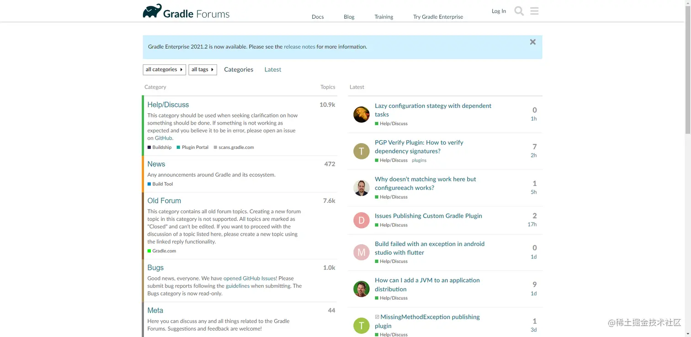Expand the all categories dropdown
The image size is (691, 337).
164,69
